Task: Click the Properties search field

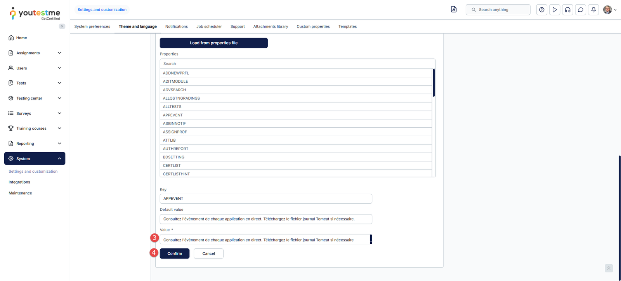Action: coord(297,64)
